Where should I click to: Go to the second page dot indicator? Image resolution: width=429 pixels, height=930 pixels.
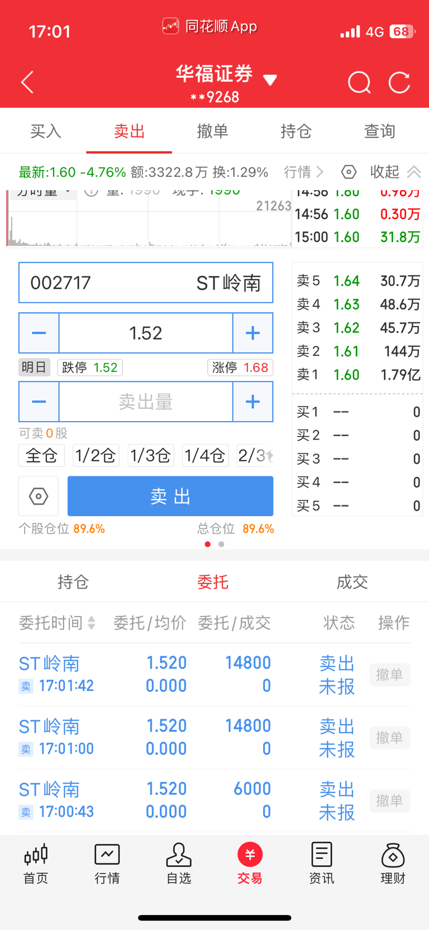(x=222, y=544)
